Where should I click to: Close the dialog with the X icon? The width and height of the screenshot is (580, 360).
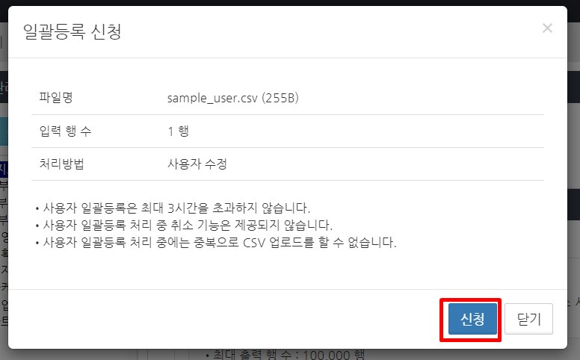point(547,28)
